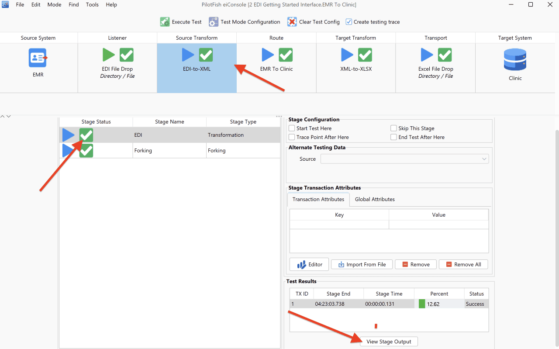Click the Stage Type column header

243,122
